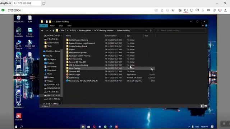This screenshot has height=129, width=230.
Task: Click 'hacking pendri' in the address breadcrumb
Action: pyautogui.click(x=85, y=30)
